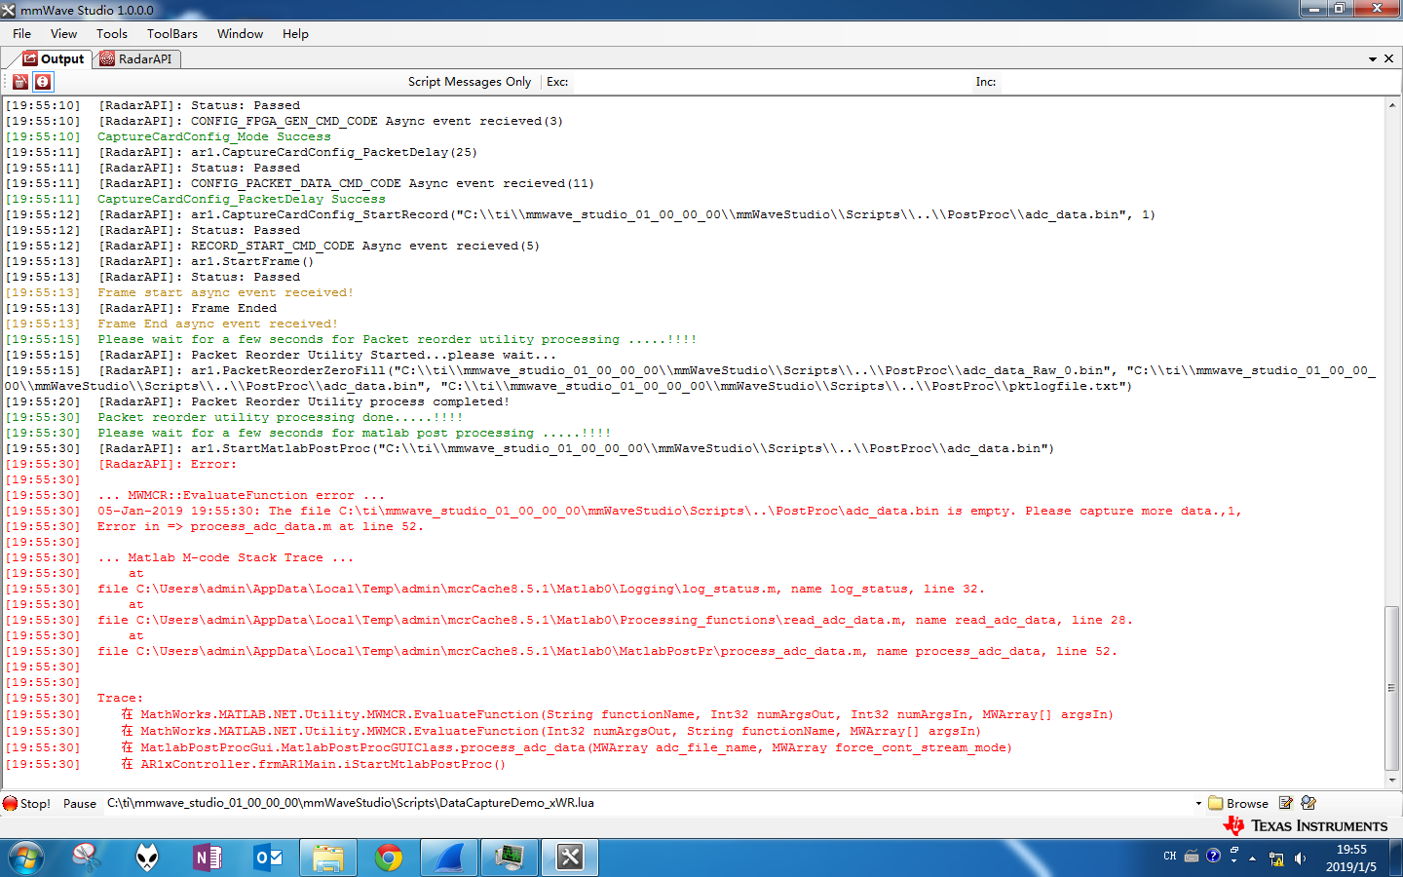
Task: Launch OneNote from the taskbar
Action: click(x=208, y=858)
